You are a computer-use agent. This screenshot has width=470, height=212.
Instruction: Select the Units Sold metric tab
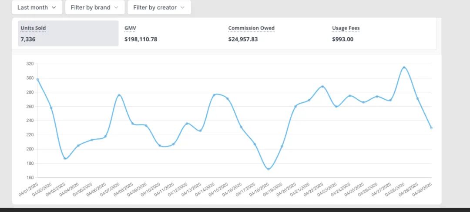[x=68, y=33]
